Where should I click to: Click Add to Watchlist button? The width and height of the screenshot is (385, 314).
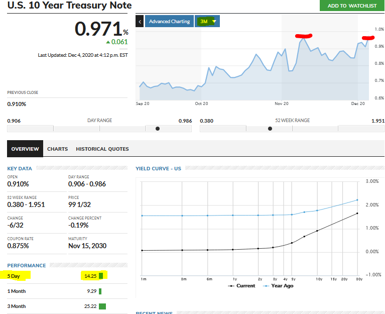click(352, 6)
